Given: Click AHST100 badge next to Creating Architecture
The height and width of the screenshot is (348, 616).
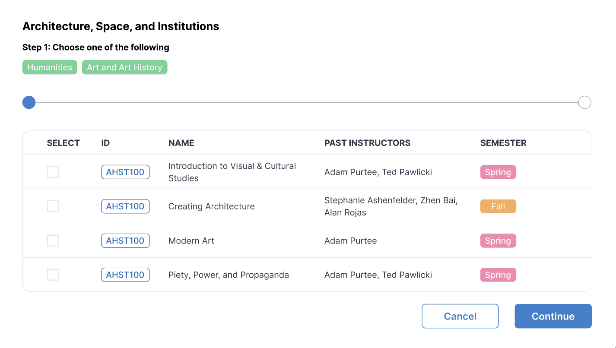Looking at the screenshot, I should pyautogui.click(x=125, y=206).
